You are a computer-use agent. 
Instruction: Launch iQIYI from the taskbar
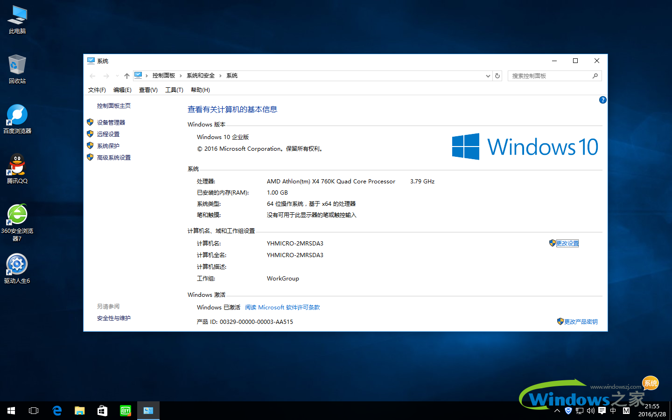coord(125,410)
